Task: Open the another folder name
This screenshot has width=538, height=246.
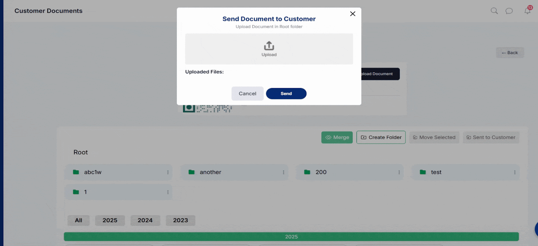Action: 210,172
